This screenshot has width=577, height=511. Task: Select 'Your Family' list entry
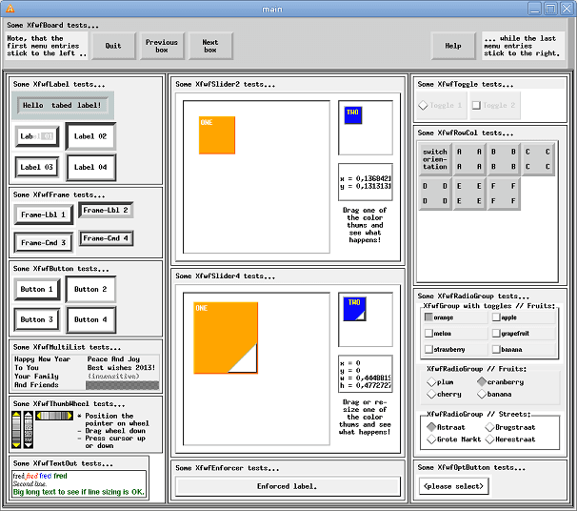pos(36,377)
